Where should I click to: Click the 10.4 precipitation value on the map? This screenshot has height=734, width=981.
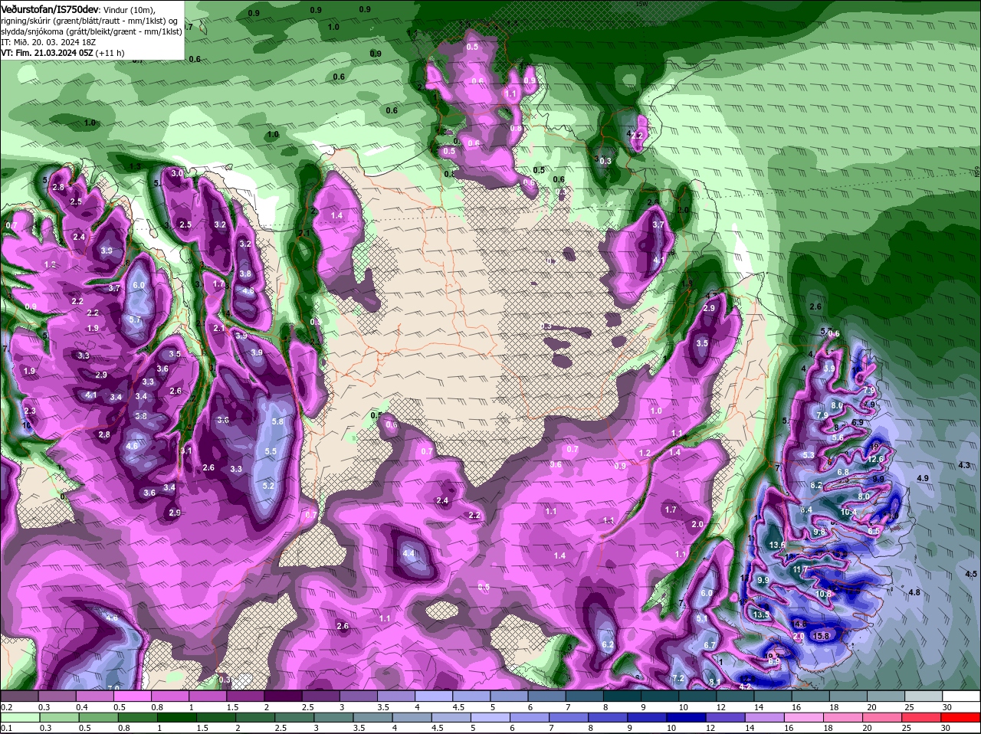coord(848,512)
